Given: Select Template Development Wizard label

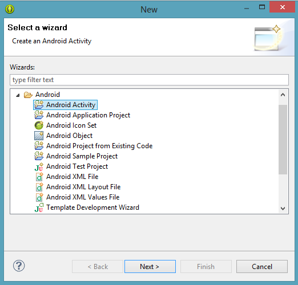Looking at the screenshot, I should tap(92, 207).
